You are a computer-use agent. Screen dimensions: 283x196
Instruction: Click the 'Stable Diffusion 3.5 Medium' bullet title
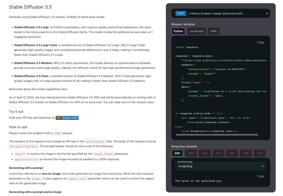pos(33,63)
